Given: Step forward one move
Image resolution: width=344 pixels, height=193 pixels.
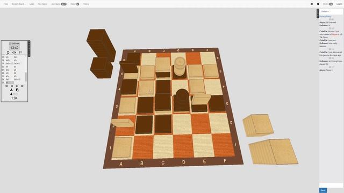Looking at the screenshot, I should (x=17, y=86).
